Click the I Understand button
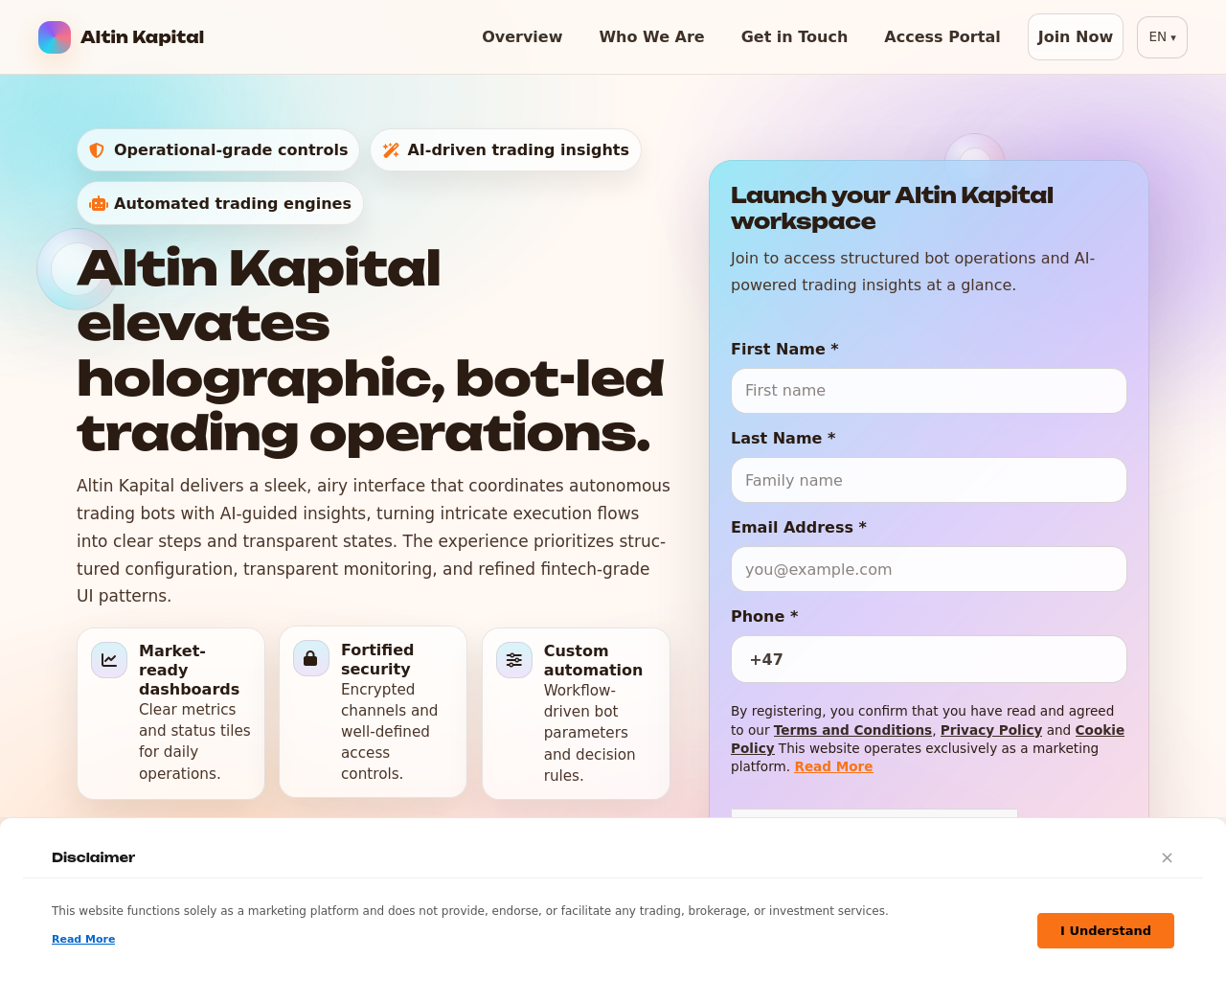Image resolution: width=1226 pixels, height=981 pixels. (x=1105, y=930)
